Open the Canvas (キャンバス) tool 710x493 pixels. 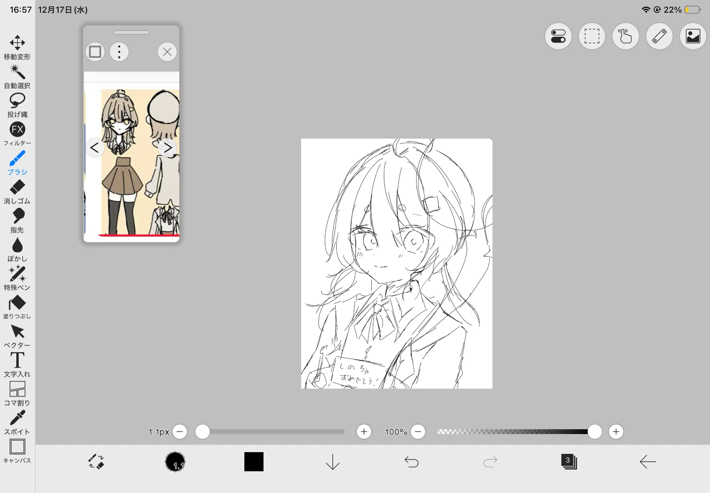coord(17,451)
